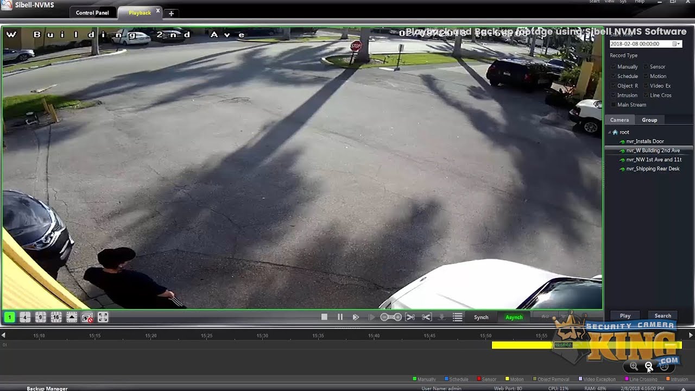Click the download backup arrow icon
The height and width of the screenshot is (391, 695).
pos(442,317)
